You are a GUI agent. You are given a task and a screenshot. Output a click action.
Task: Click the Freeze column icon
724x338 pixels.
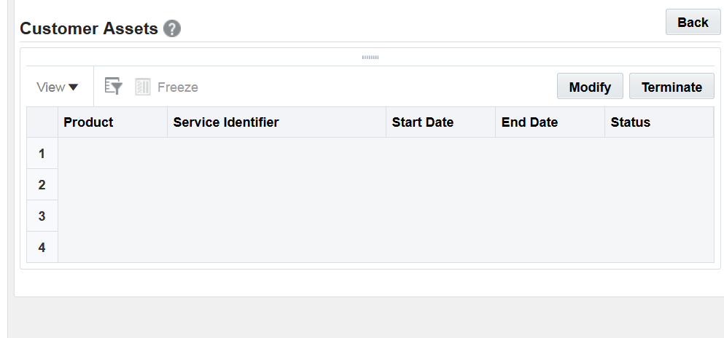(x=142, y=87)
